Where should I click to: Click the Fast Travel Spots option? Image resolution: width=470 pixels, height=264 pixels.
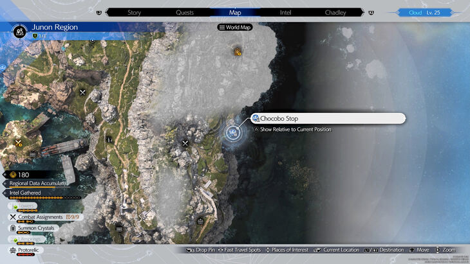pos(240,250)
